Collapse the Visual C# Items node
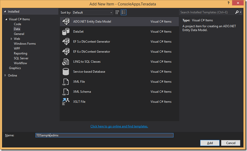Screen dimensions: 247x151 [x=6, y=19]
